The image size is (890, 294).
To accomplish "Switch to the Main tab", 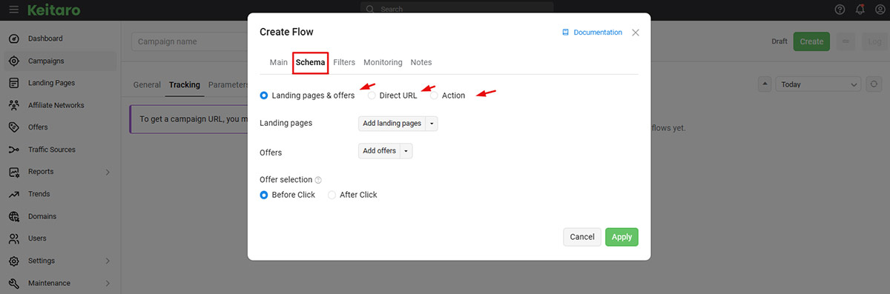I will pyautogui.click(x=278, y=62).
